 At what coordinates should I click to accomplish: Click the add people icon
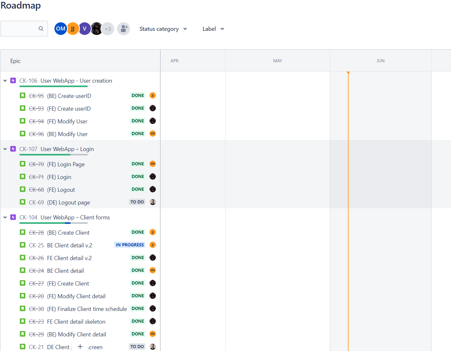click(123, 29)
